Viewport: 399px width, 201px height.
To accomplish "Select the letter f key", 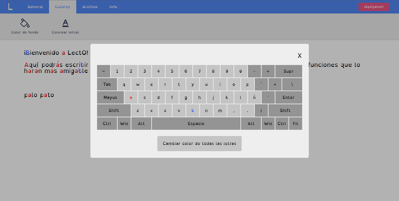I will [172, 97].
